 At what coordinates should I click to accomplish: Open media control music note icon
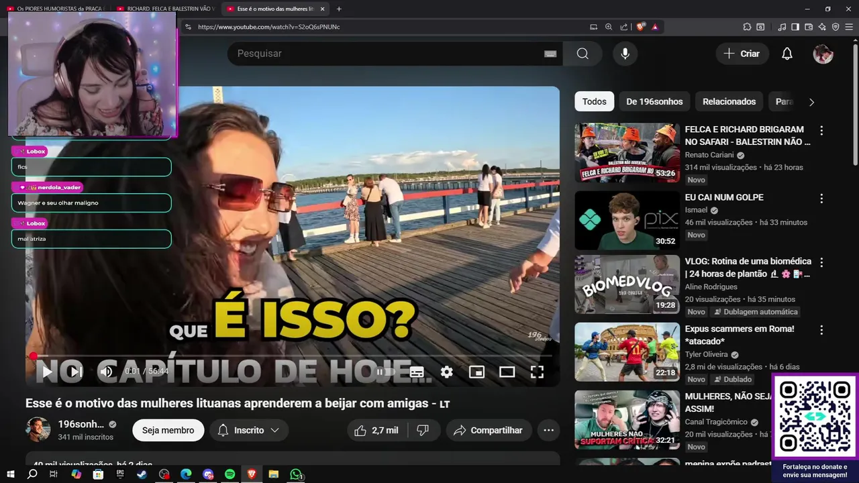pos(782,27)
